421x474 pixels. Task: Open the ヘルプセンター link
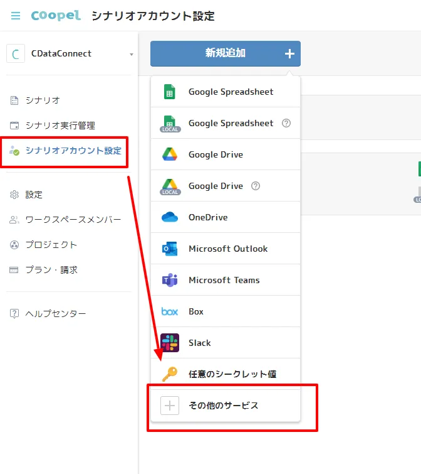[55, 314]
